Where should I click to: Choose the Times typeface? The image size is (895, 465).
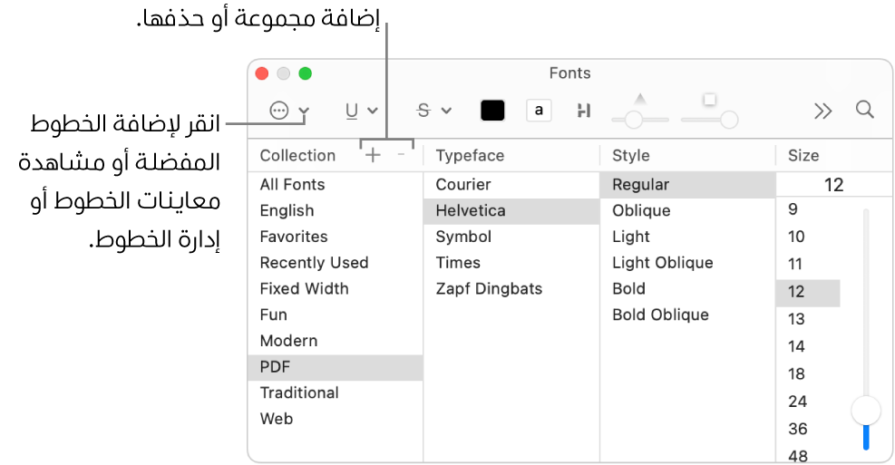click(x=458, y=263)
